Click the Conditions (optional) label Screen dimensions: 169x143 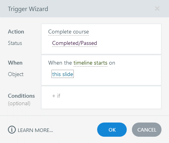(21, 99)
